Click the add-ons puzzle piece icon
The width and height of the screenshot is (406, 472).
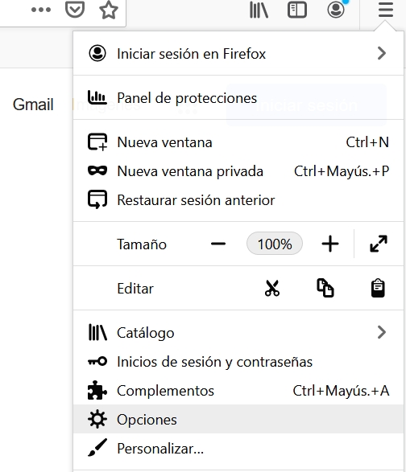point(97,390)
